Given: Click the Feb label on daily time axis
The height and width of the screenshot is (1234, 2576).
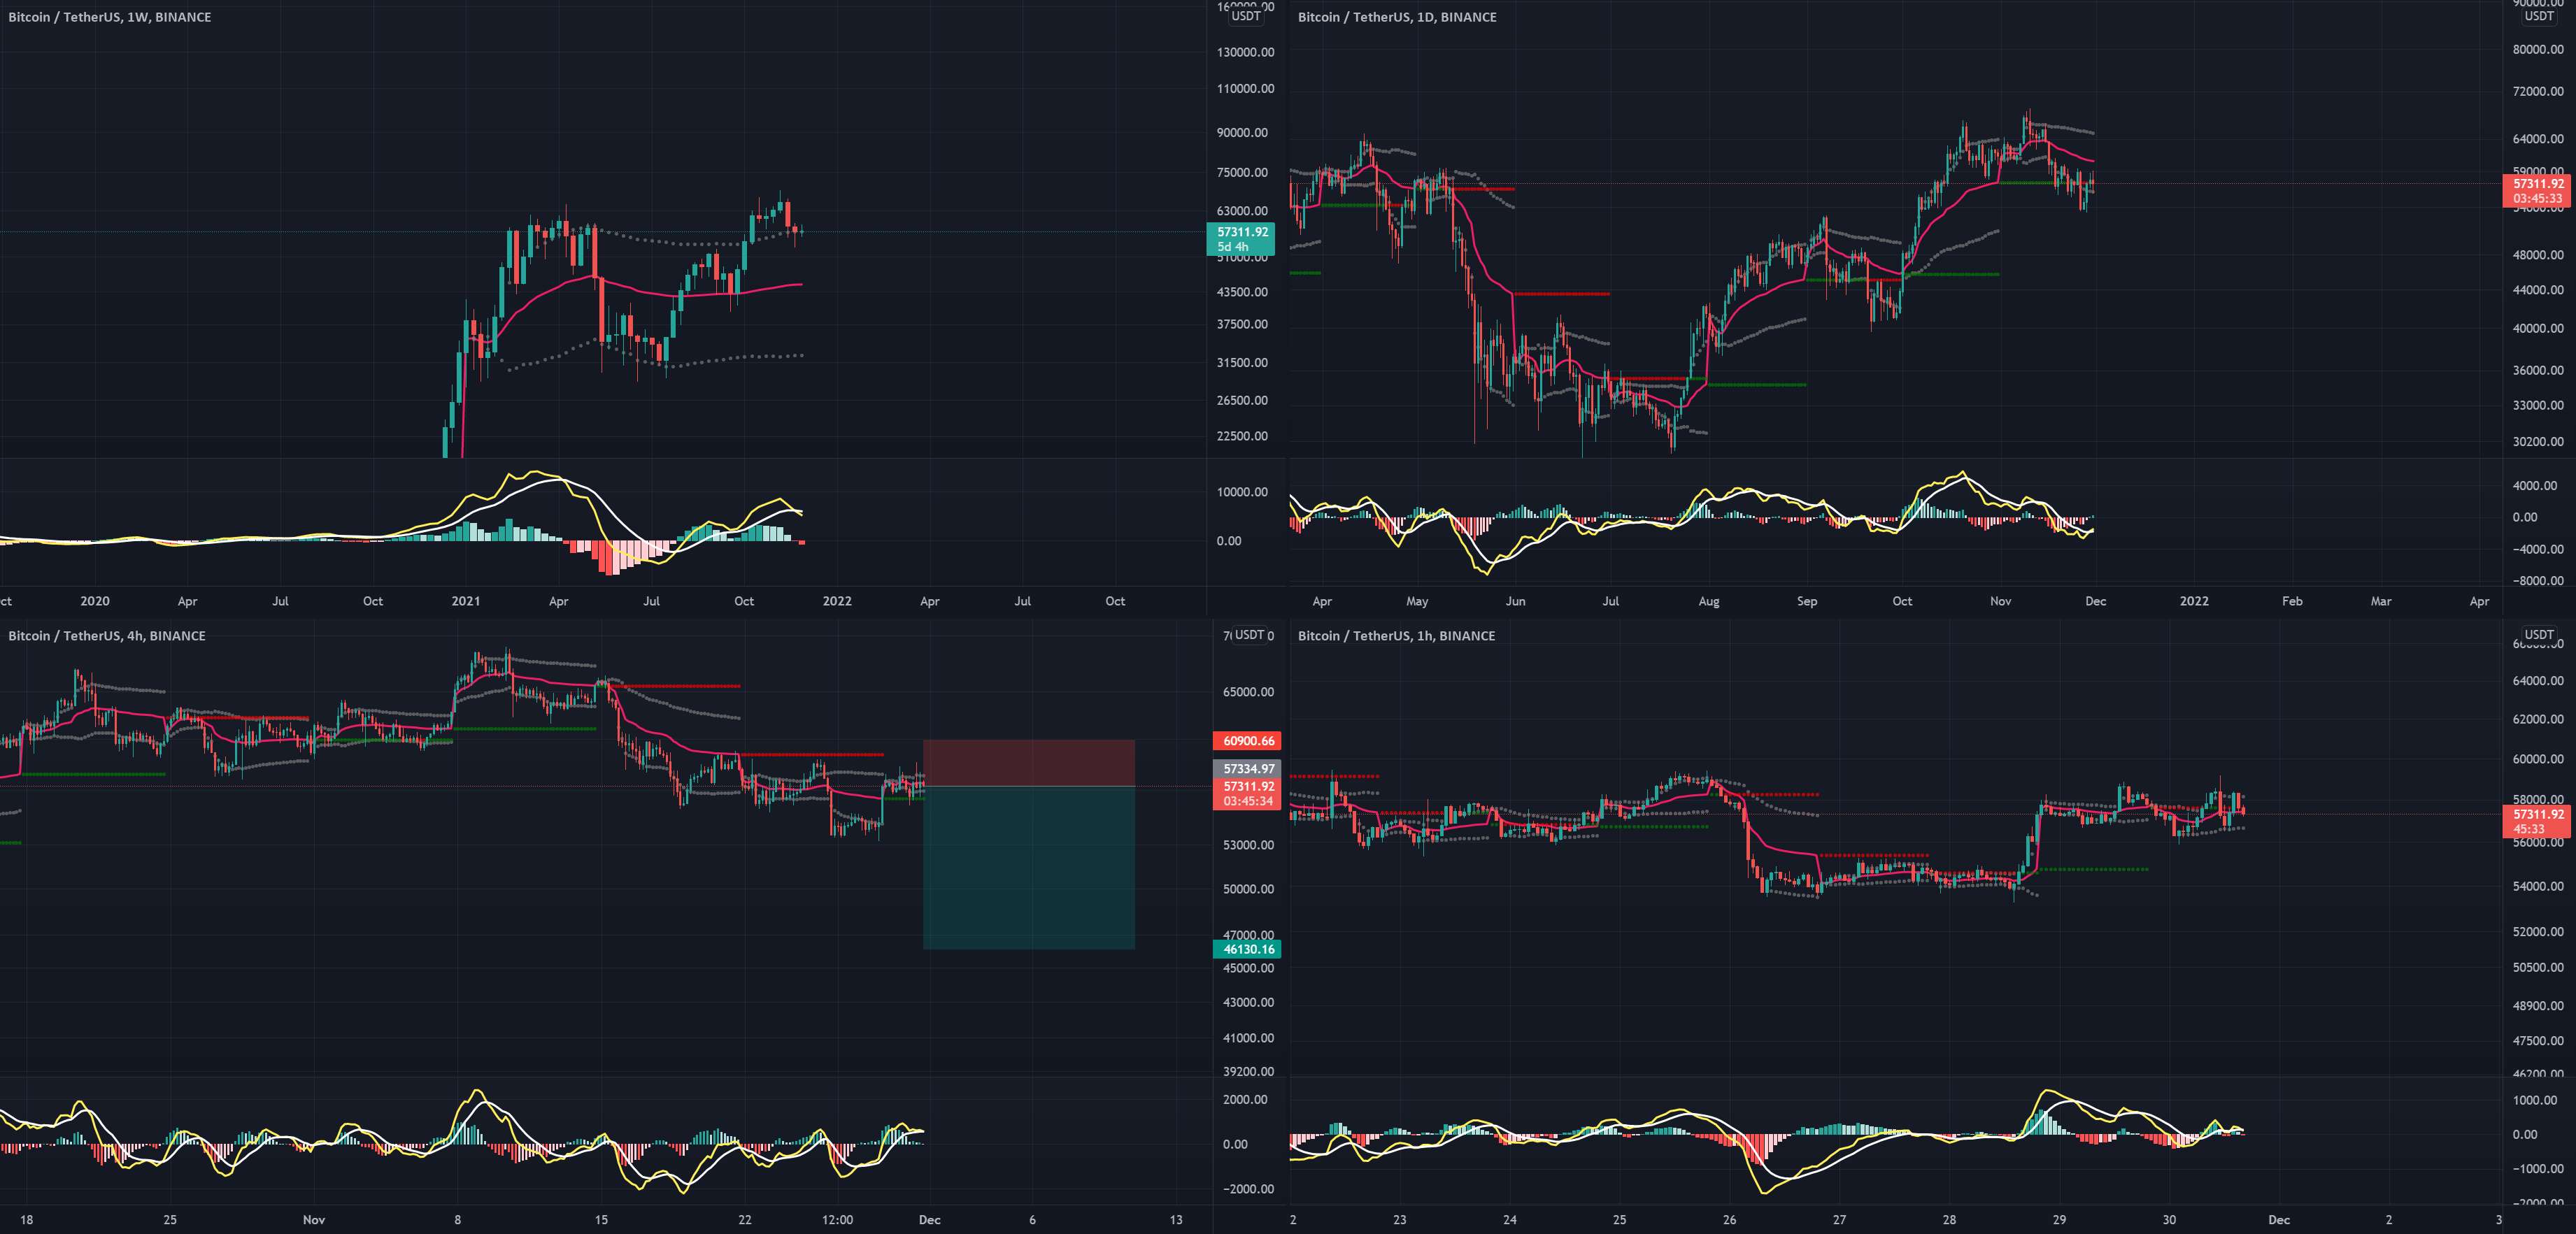Looking at the screenshot, I should [2292, 601].
